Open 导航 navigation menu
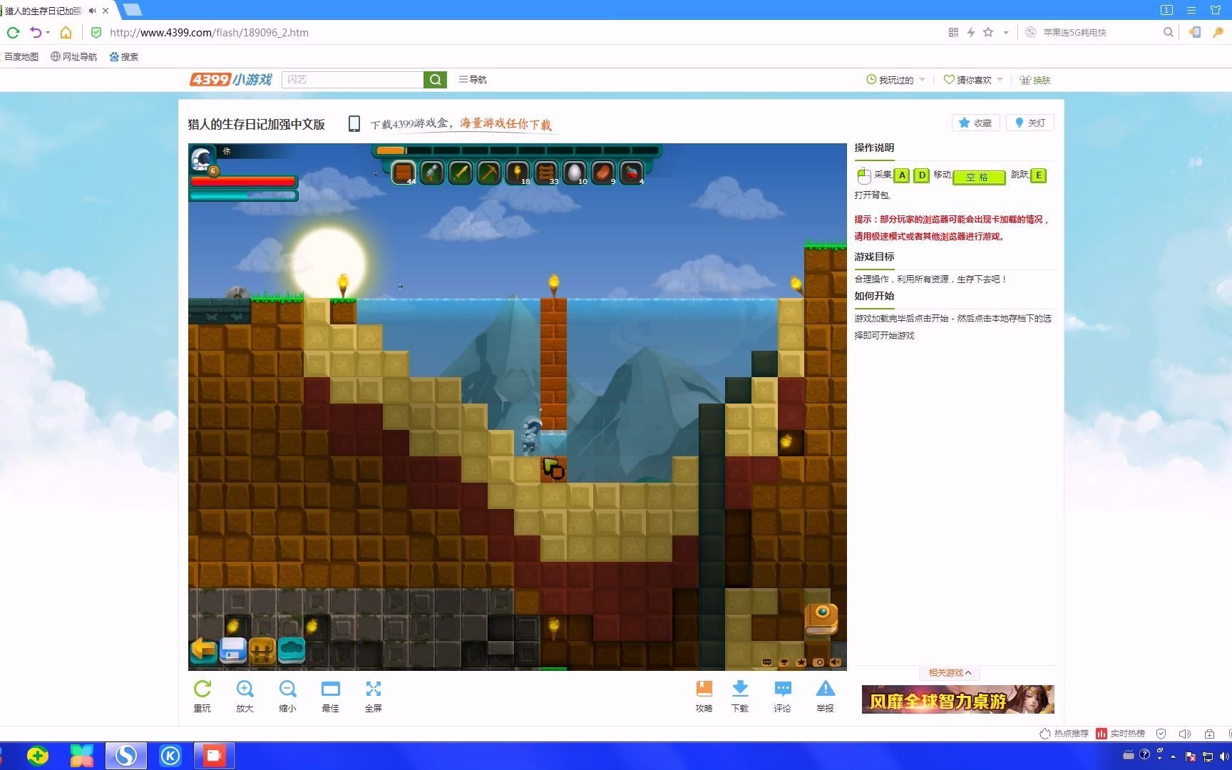 click(473, 80)
